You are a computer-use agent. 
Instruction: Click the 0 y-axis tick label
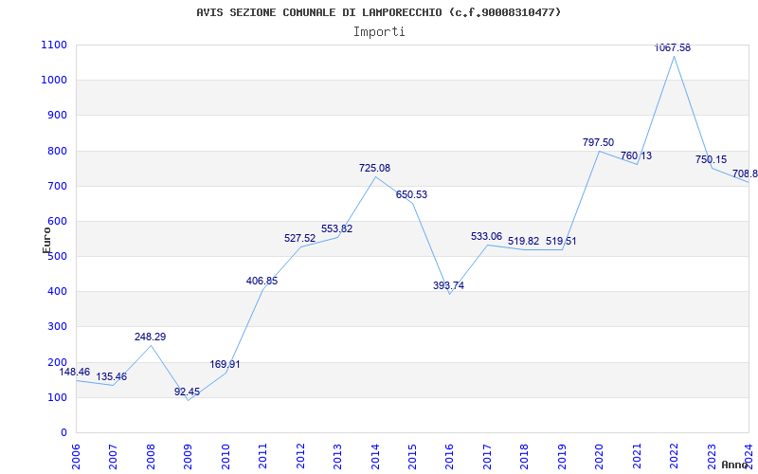[x=63, y=433]
